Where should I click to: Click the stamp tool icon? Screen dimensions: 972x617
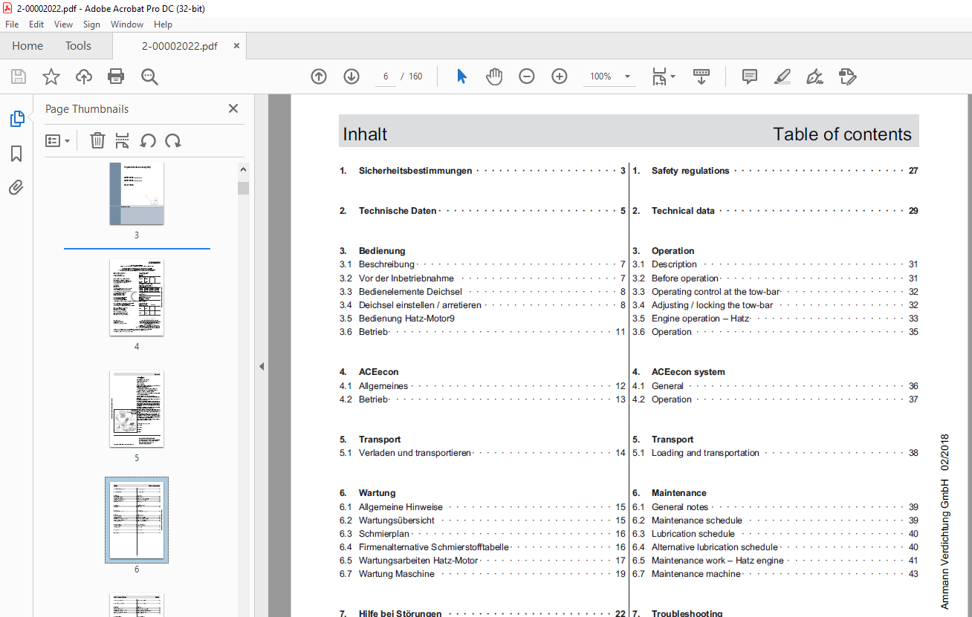847,76
